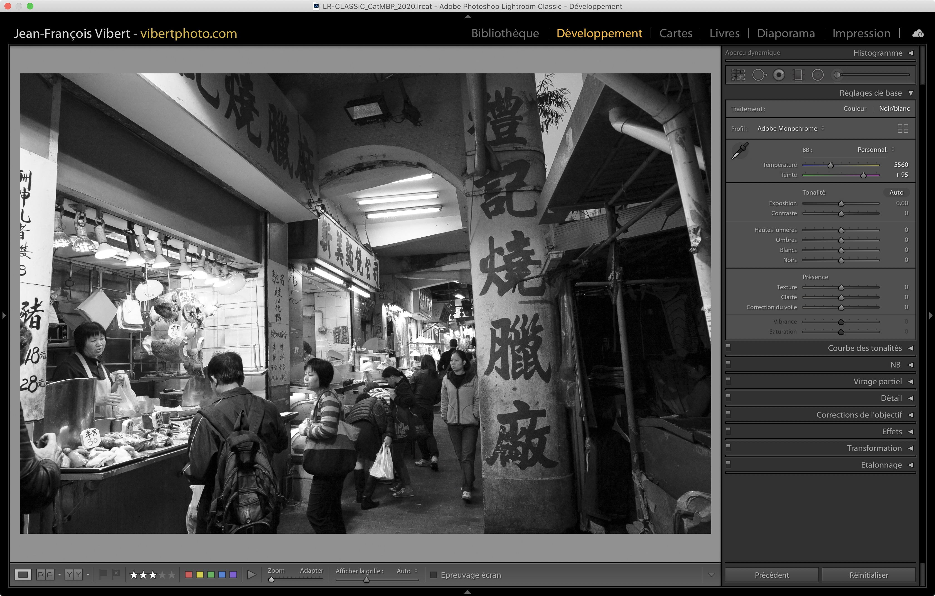Activate the Red eye correction tool

tap(779, 74)
